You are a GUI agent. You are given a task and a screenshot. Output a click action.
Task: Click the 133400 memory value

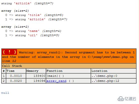tap(39, 76)
